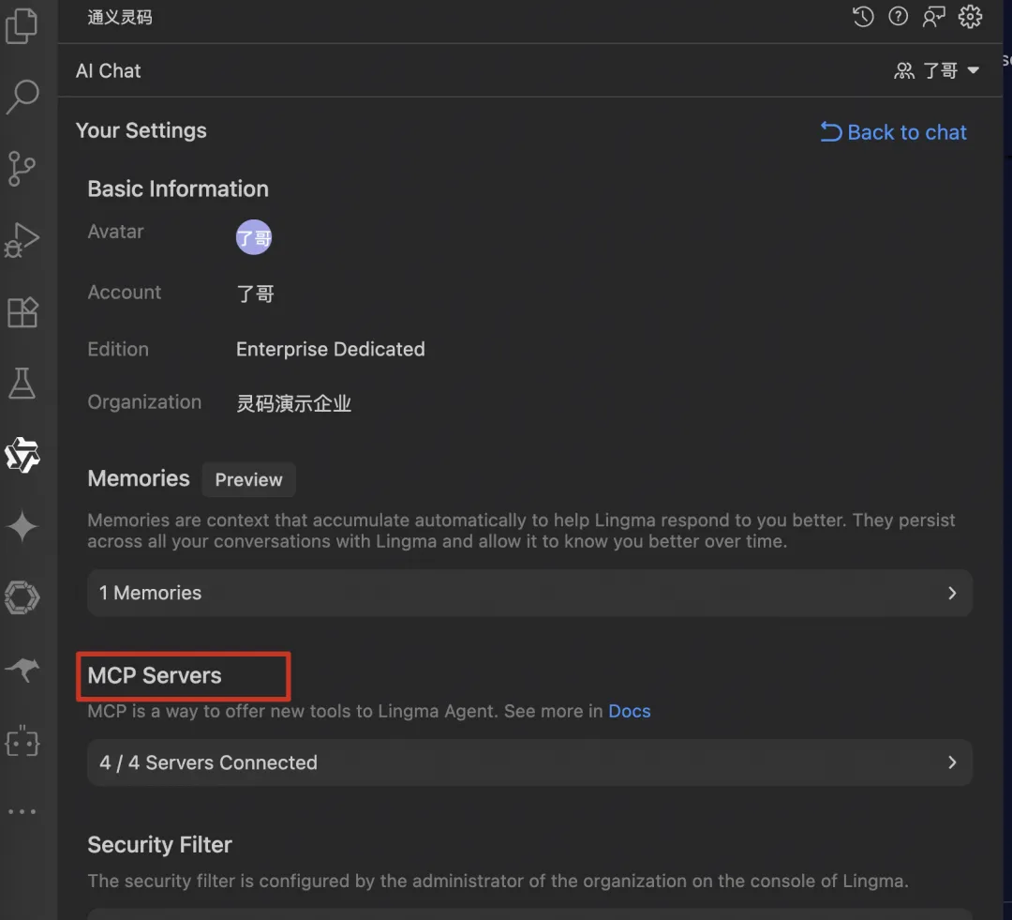Open the settings gear icon
The height and width of the screenshot is (920, 1012).
tap(971, 17)
